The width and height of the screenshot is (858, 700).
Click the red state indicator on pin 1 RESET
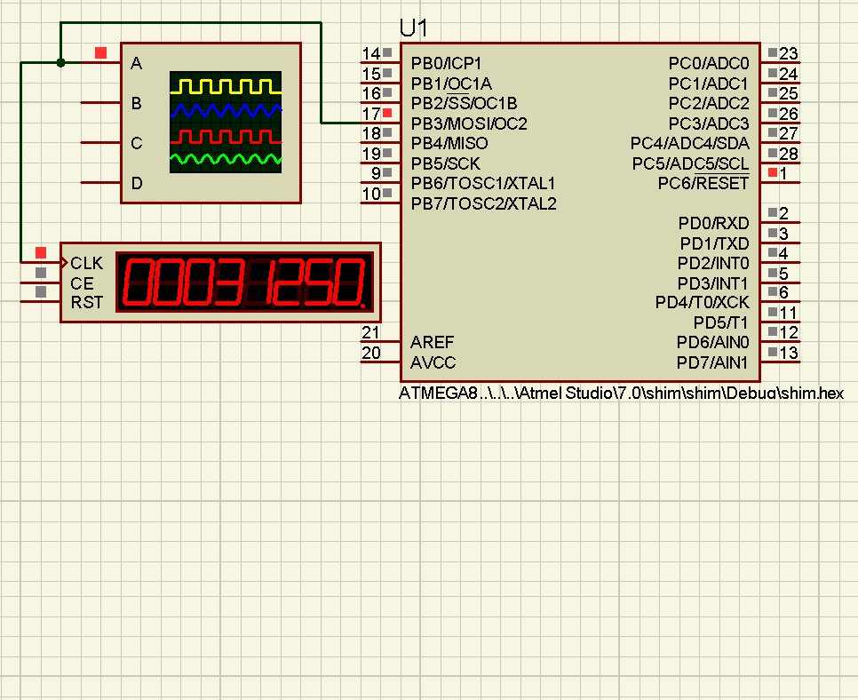pyautogui.click(x=773, y=172)
